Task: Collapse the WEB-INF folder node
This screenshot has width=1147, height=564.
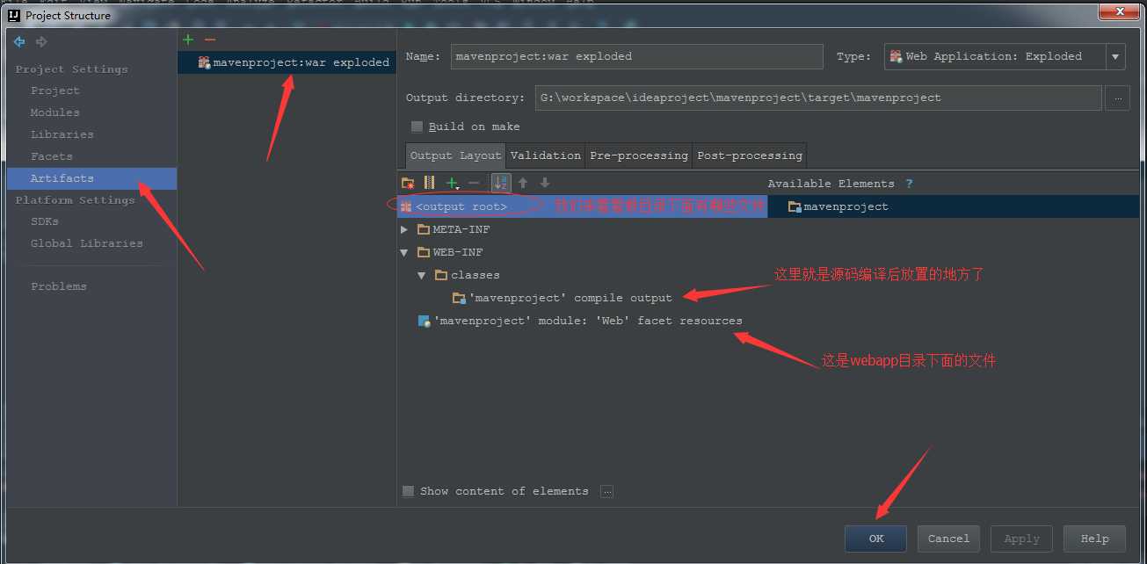Action: click(404, 252)
